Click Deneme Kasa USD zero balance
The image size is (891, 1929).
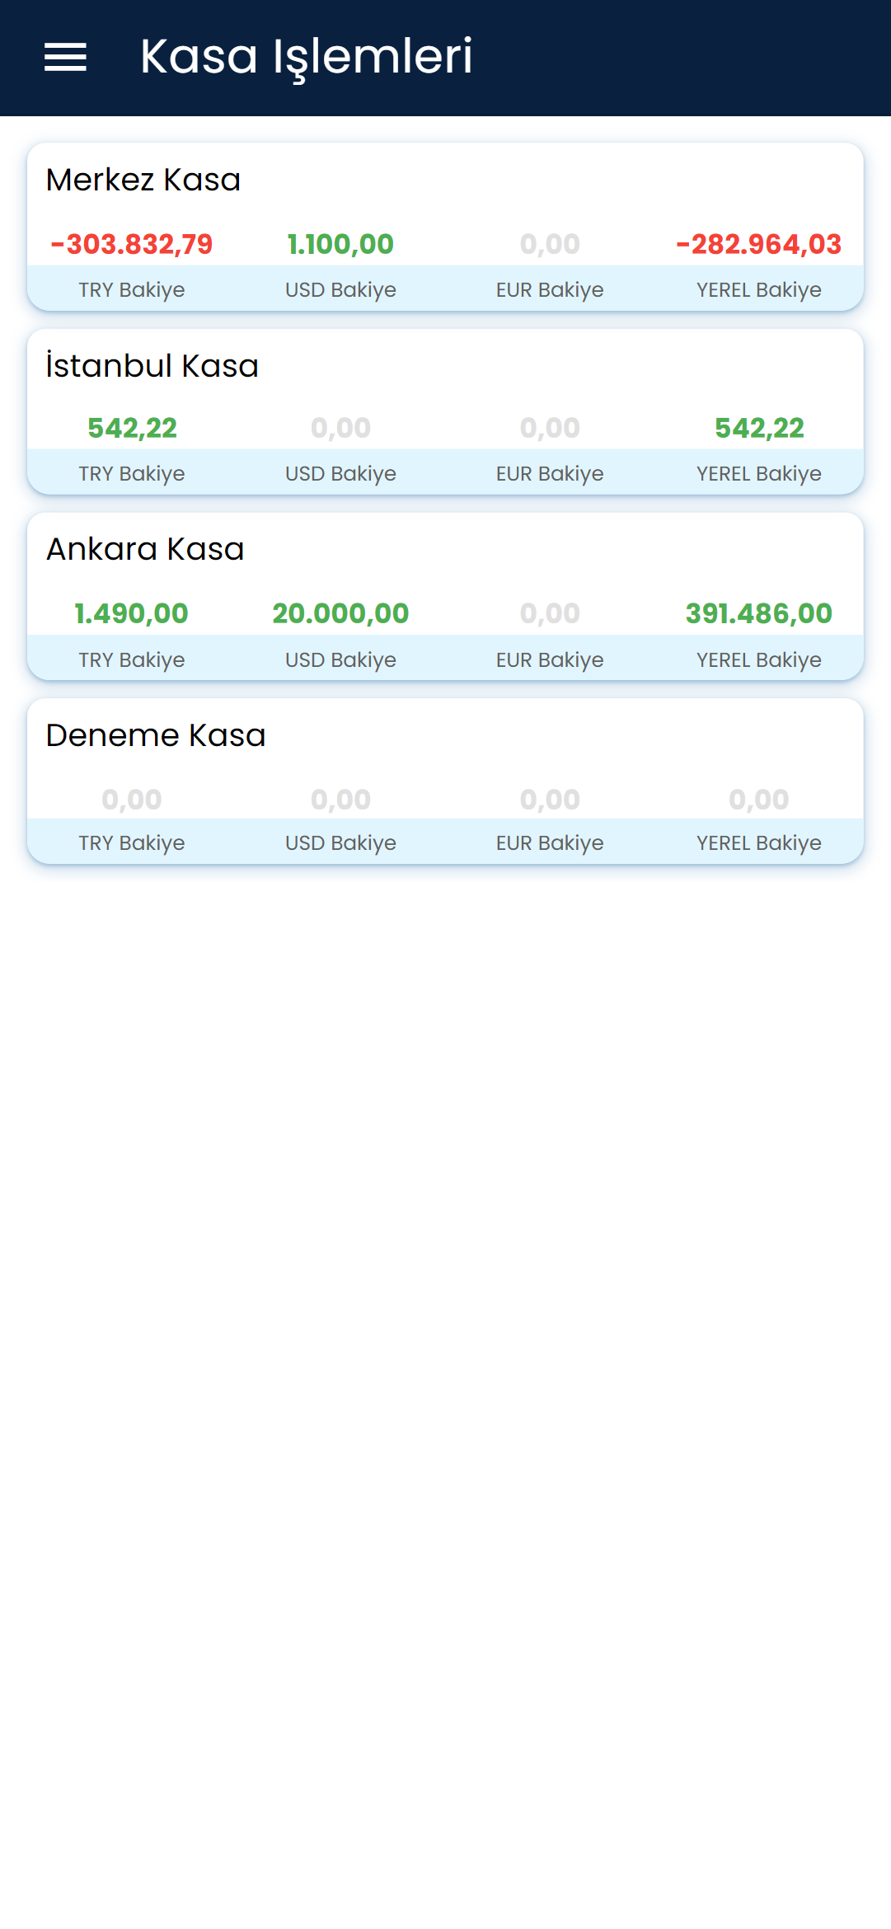pyautogui.click(x=340, y=800)
